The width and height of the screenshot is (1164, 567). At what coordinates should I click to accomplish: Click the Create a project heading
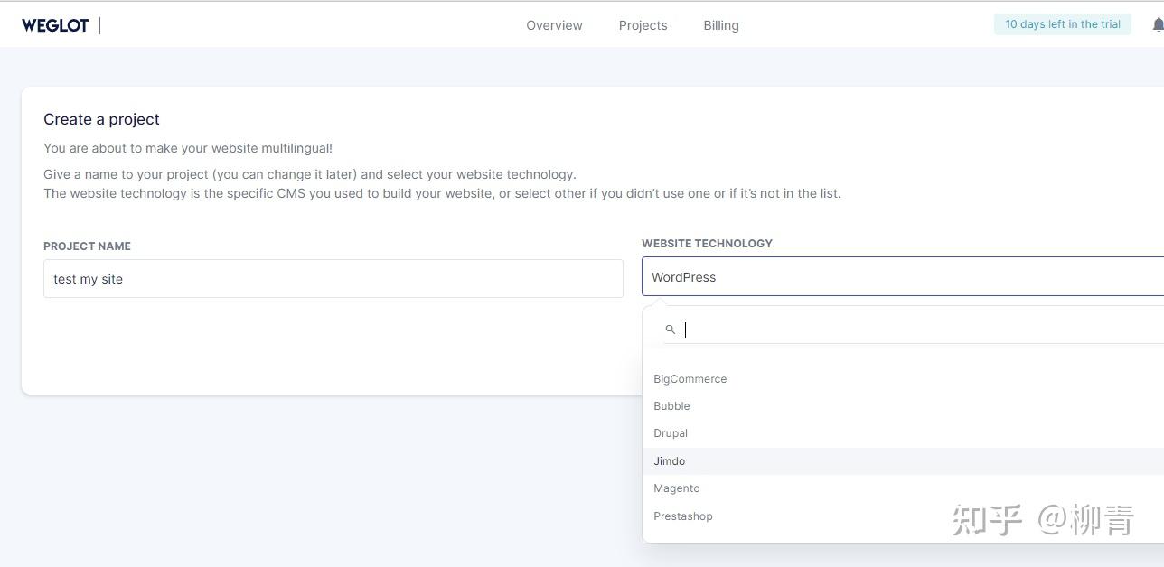(101, 119)
